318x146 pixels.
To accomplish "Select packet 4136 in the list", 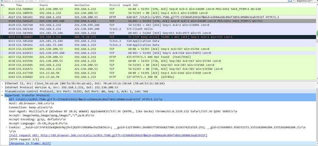I will [158, 53].
